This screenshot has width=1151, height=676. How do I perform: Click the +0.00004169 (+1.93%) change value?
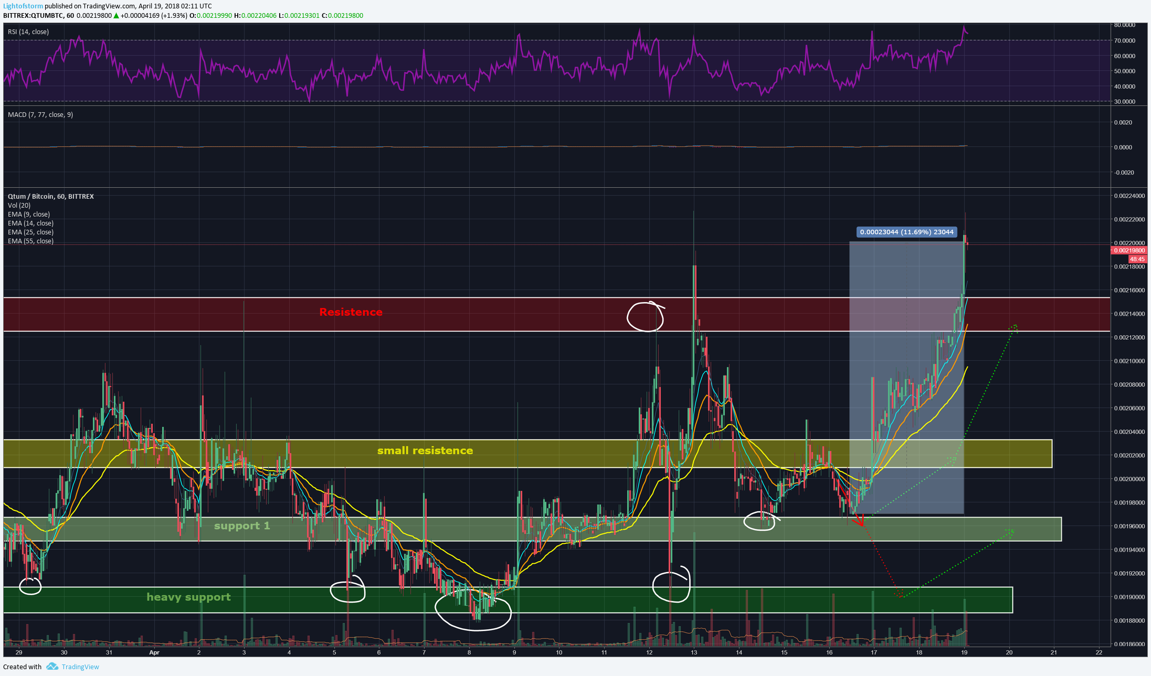tap(154, 16)
